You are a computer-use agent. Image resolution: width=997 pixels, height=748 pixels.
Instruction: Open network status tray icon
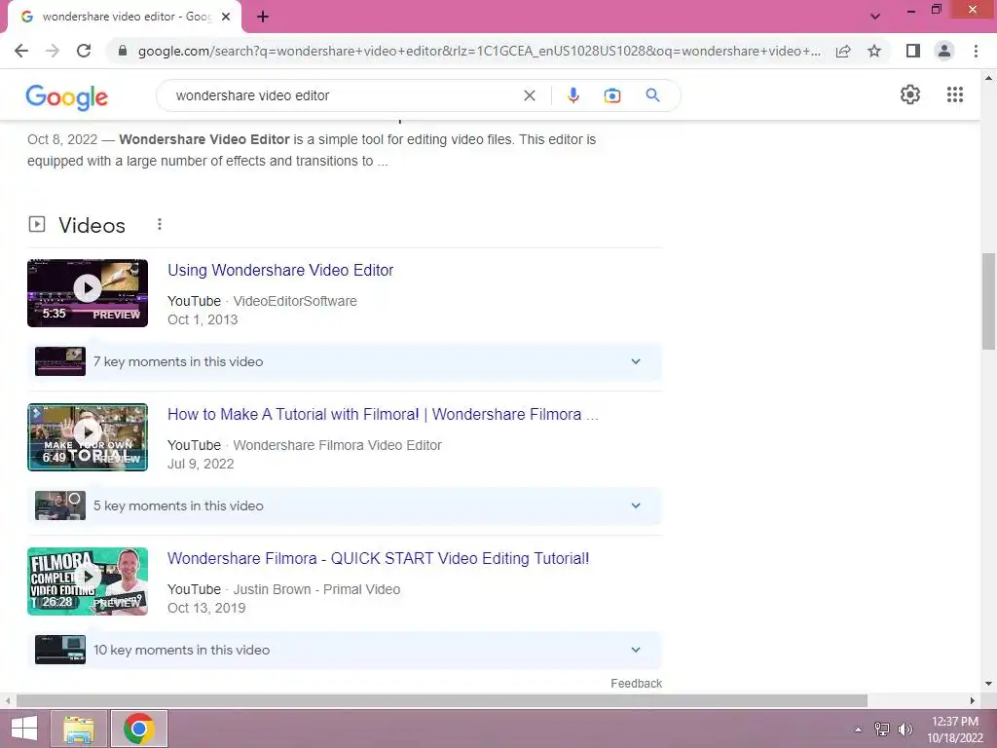(x=881, y=729)
